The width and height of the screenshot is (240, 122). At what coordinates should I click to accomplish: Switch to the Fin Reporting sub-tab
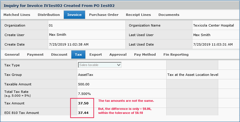[176, 55]
